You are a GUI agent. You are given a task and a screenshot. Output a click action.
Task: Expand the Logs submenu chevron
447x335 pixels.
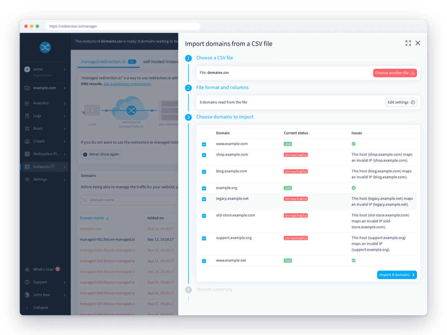pos(64,116)
